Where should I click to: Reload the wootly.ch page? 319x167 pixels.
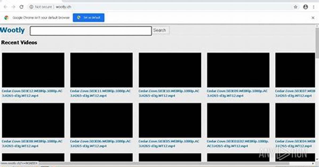21,7
